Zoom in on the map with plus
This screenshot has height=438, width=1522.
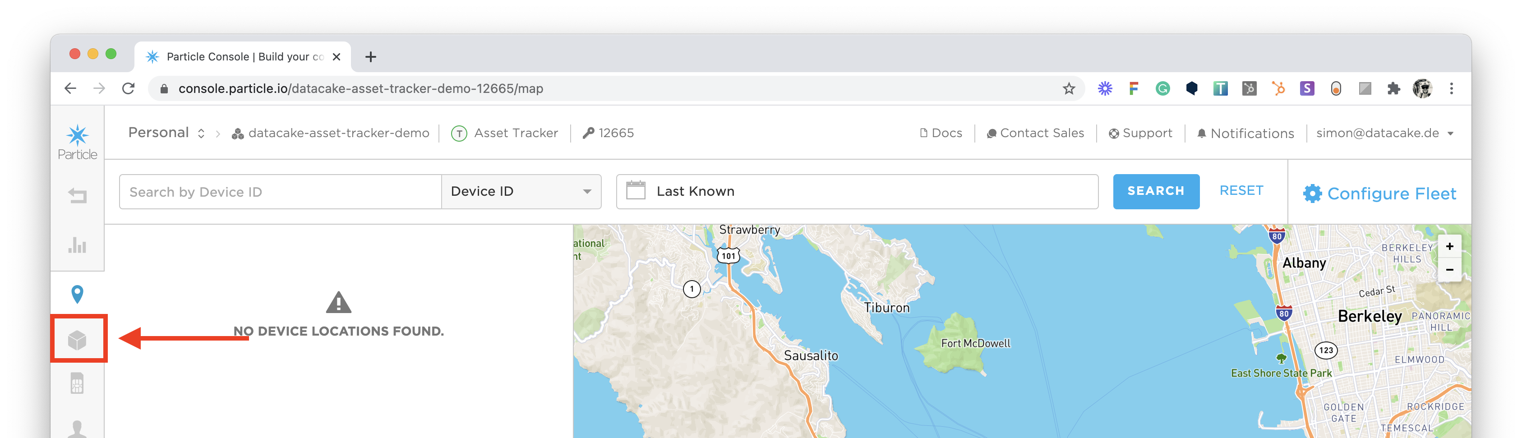click(1449, 246)
